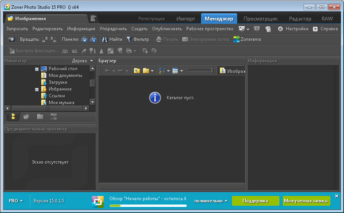Click the exposure bulb icon in edit toolbar
This screenshot has width=344, height=213.
[x=92, y=51]
